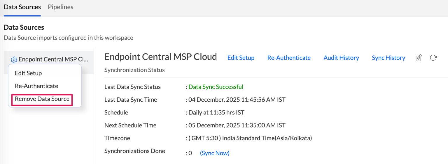Choose Edit Setup from the popup menu

28,73
